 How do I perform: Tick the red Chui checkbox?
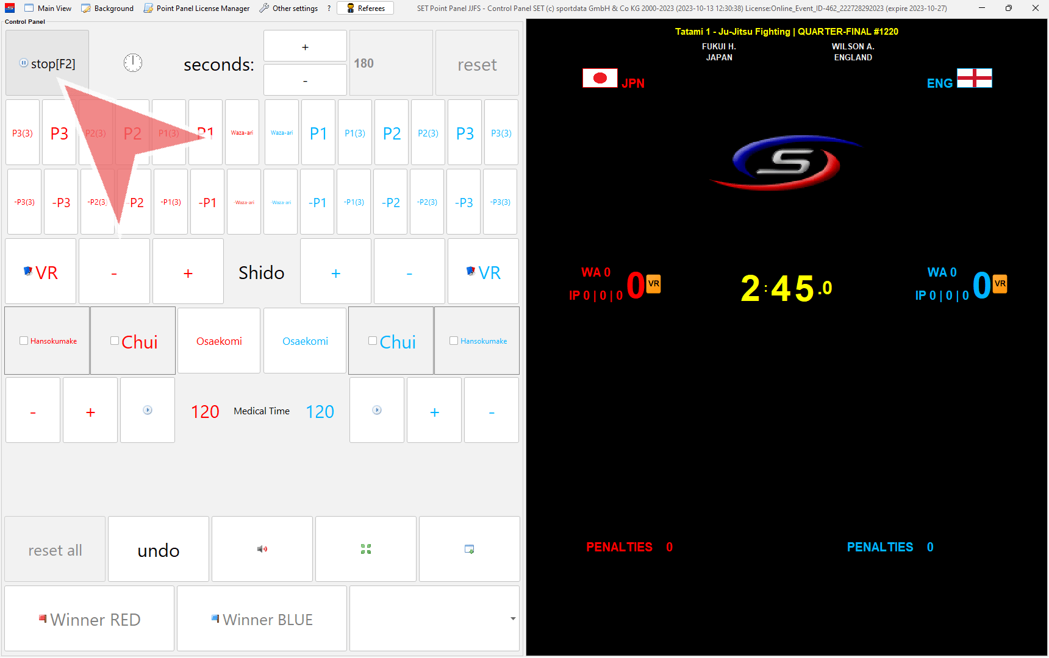pyautogui.click(x=115, y=341)
